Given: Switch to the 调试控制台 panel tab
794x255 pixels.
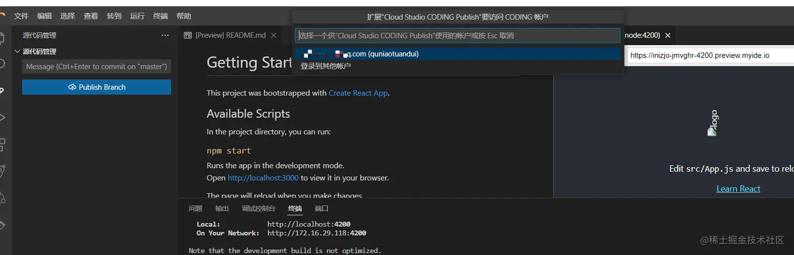Looking at the screenshot, I should click(258, 208).
